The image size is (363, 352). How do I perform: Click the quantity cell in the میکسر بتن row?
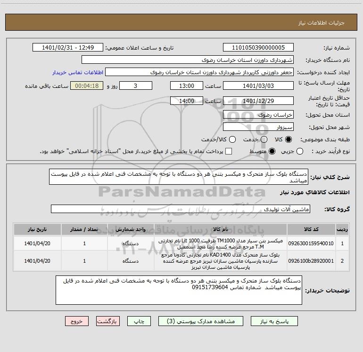click(x=84, y=243)
